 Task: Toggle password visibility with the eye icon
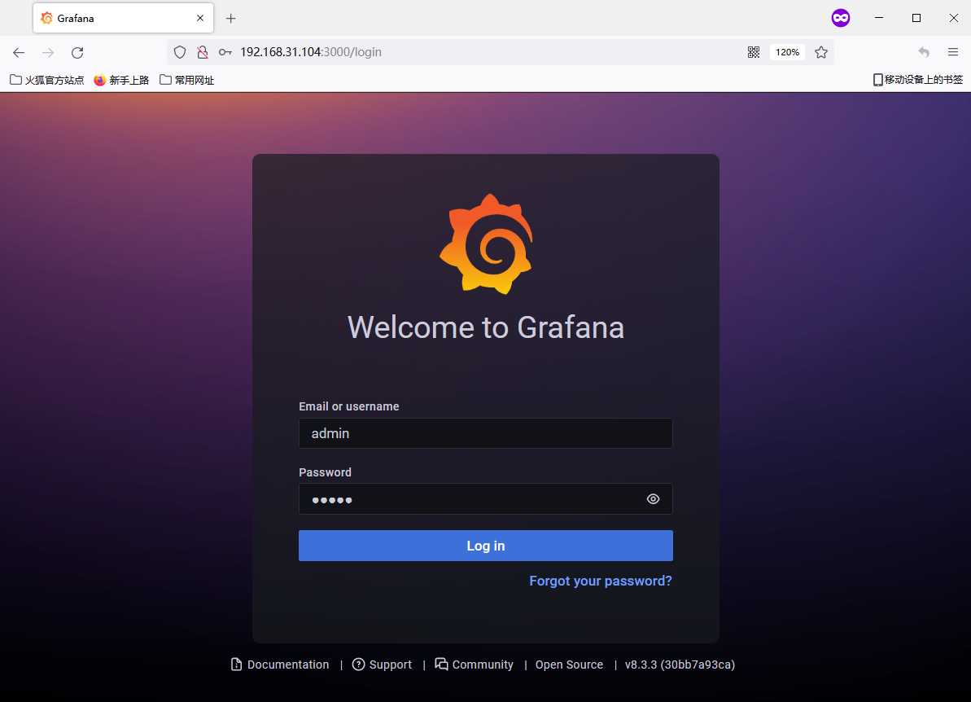(x=653, y=499)
